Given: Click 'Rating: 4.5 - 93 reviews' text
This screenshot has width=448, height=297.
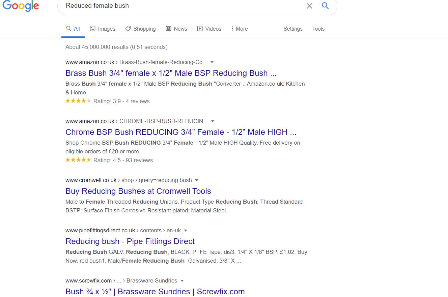Looking at the screenshot, I should [123, 160].
